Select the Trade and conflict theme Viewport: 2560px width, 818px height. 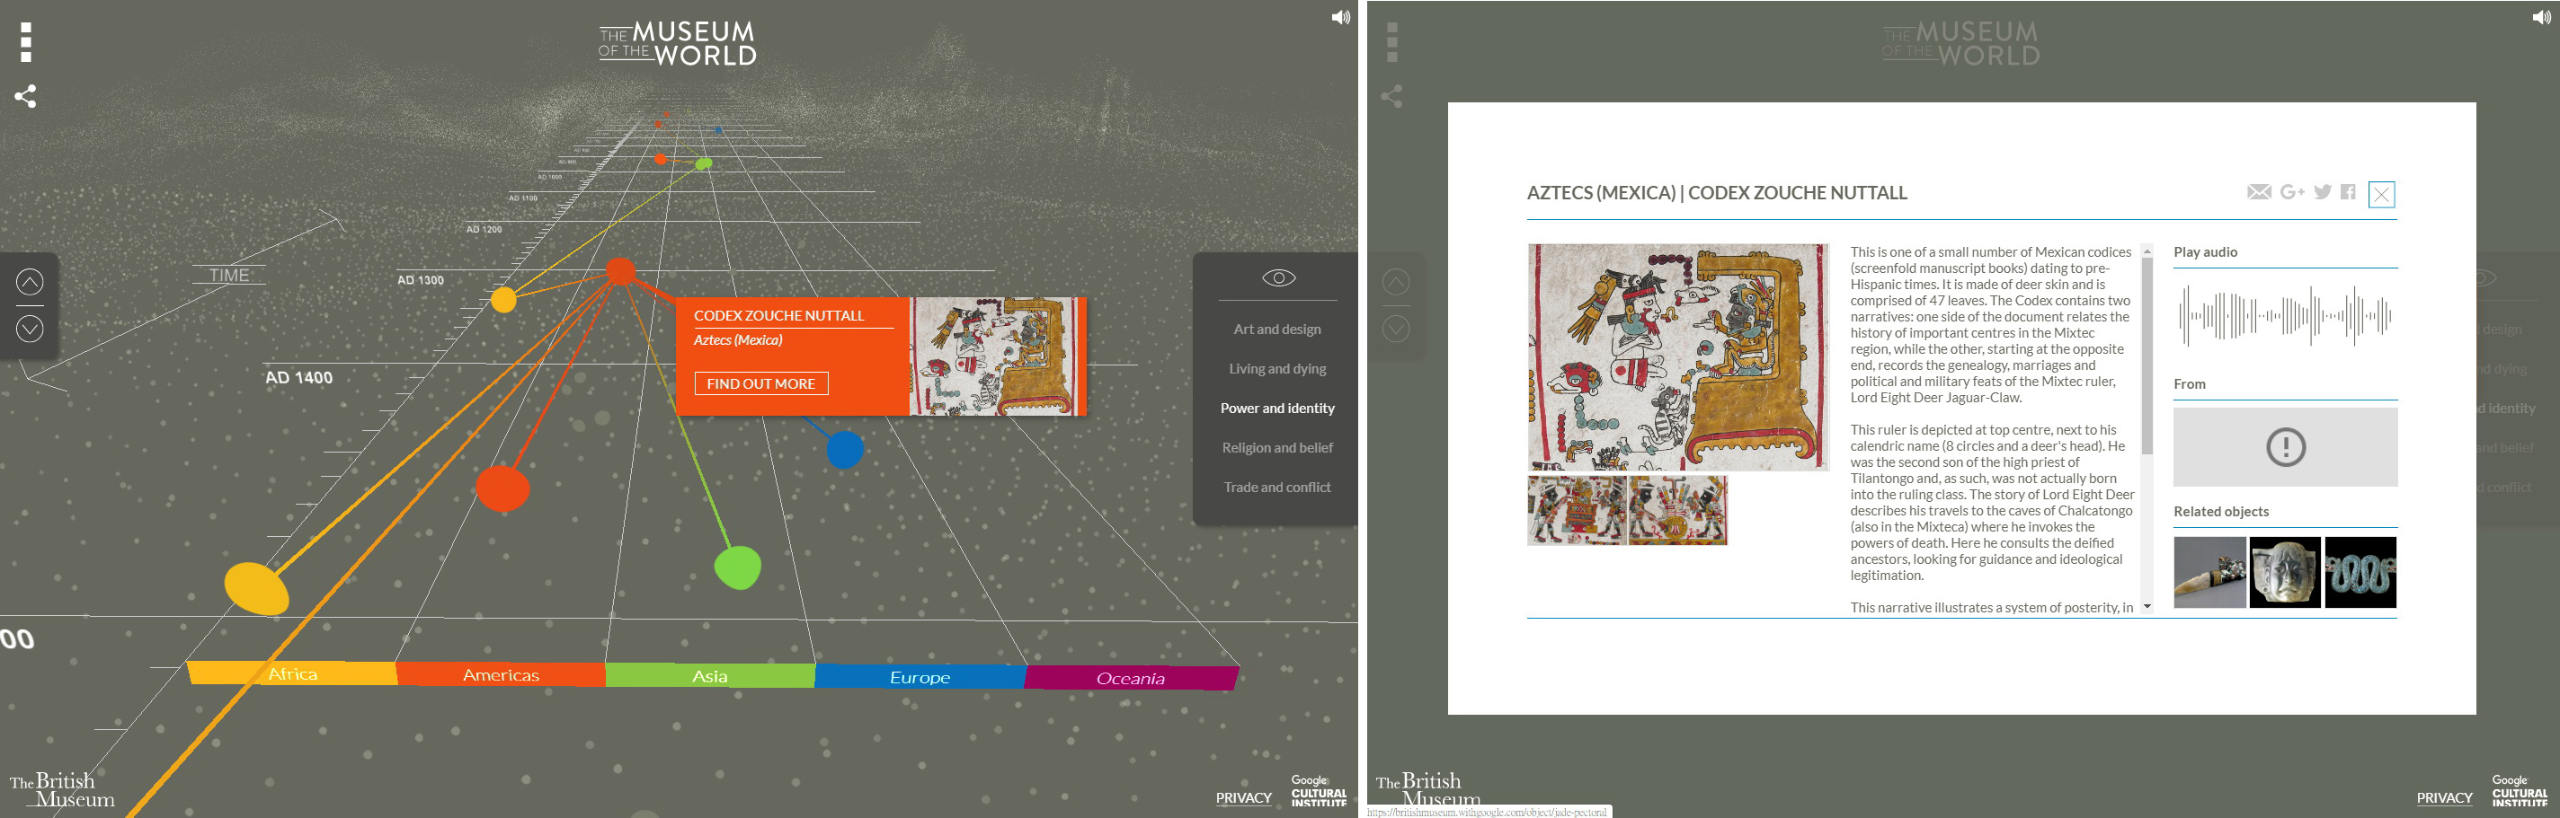point(1277,488)
